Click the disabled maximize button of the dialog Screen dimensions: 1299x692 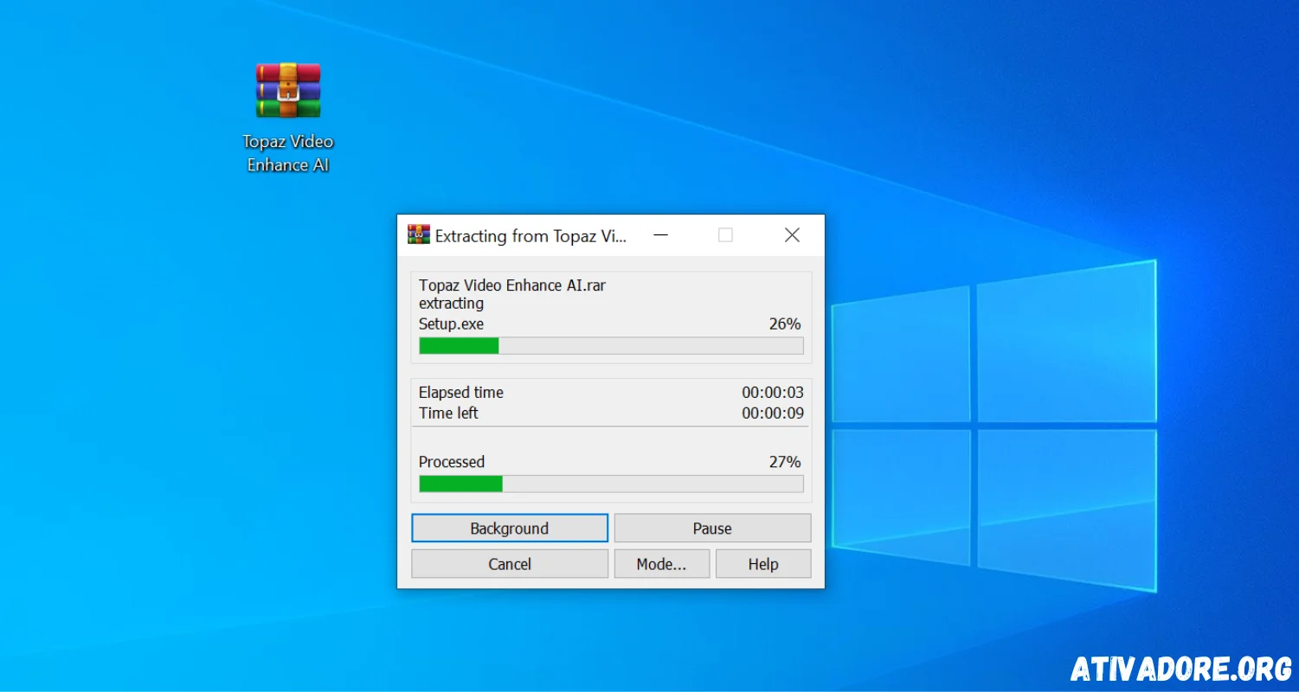click(x=726, y=235)
